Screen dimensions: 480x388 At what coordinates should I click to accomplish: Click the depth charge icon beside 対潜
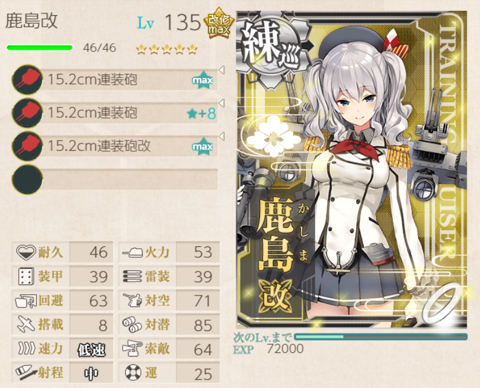click(132, 324)
